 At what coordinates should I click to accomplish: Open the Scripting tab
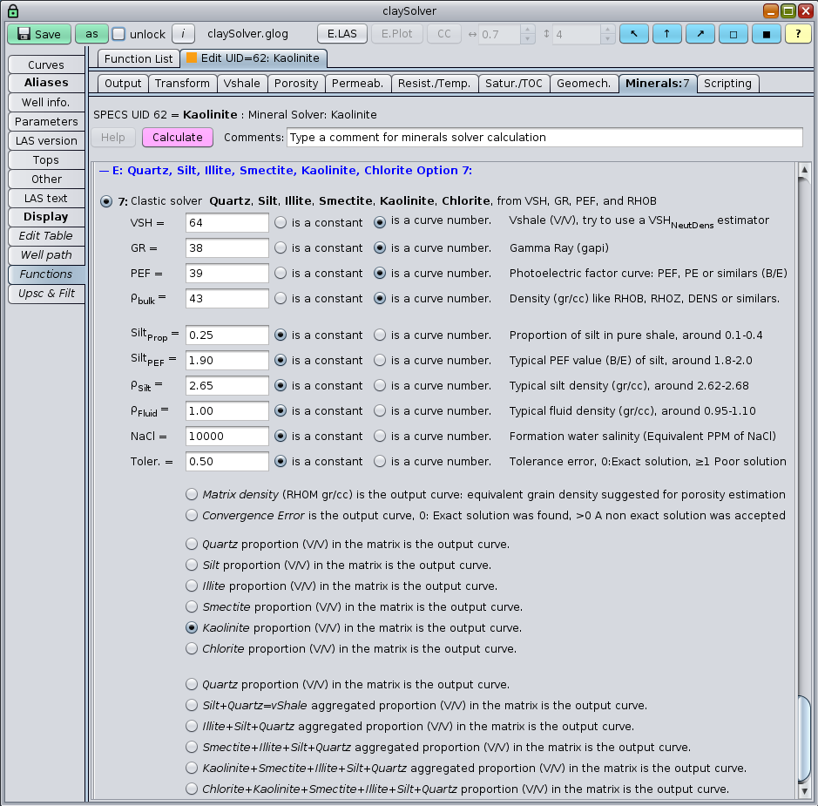coord(727,84)
